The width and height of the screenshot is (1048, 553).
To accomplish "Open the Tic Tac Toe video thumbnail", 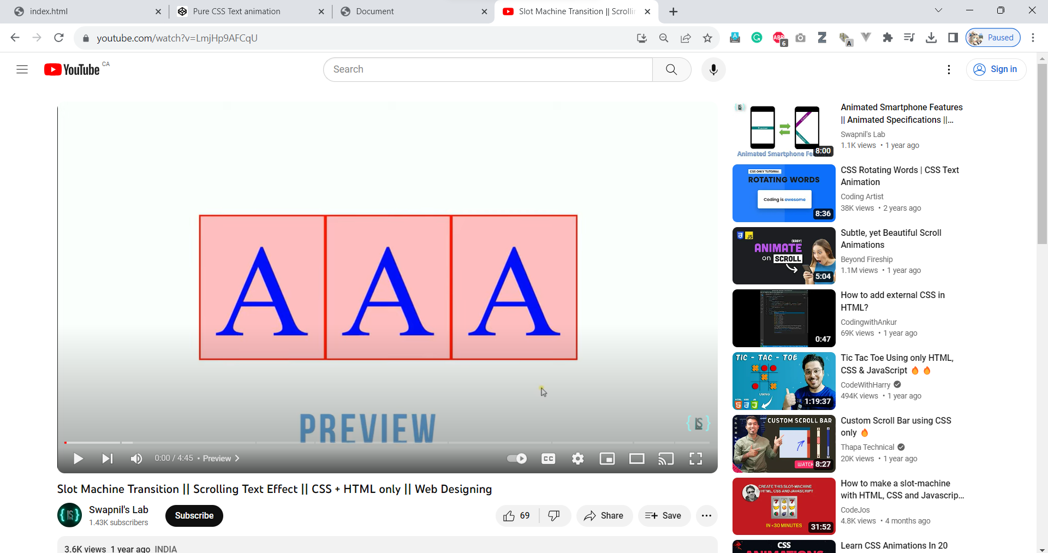I will point(783,380).
